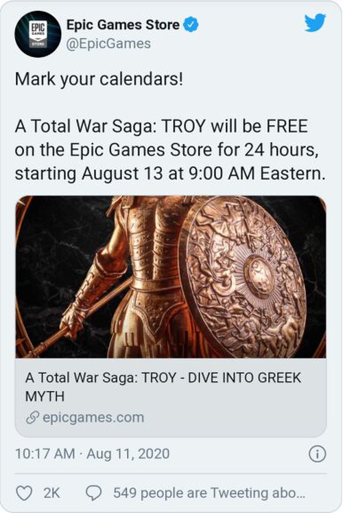This screenshot has height=513, width=343.
Task: Select the FREE for 24 hours tweet paragraph
Action: pos(170,150)
